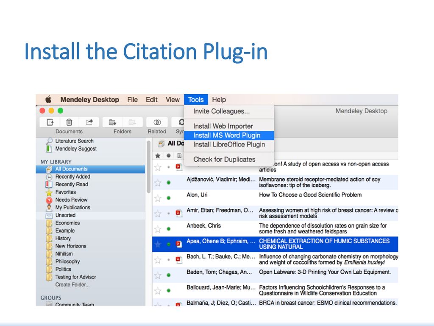The width and height of the screenshot is (434, 326).
Task: Toggle favorite star for Bach, L. T. row
Action: [x=158, y=260]
